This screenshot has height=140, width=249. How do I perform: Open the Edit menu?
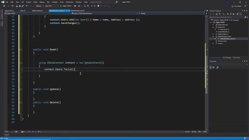click(12, 2)
